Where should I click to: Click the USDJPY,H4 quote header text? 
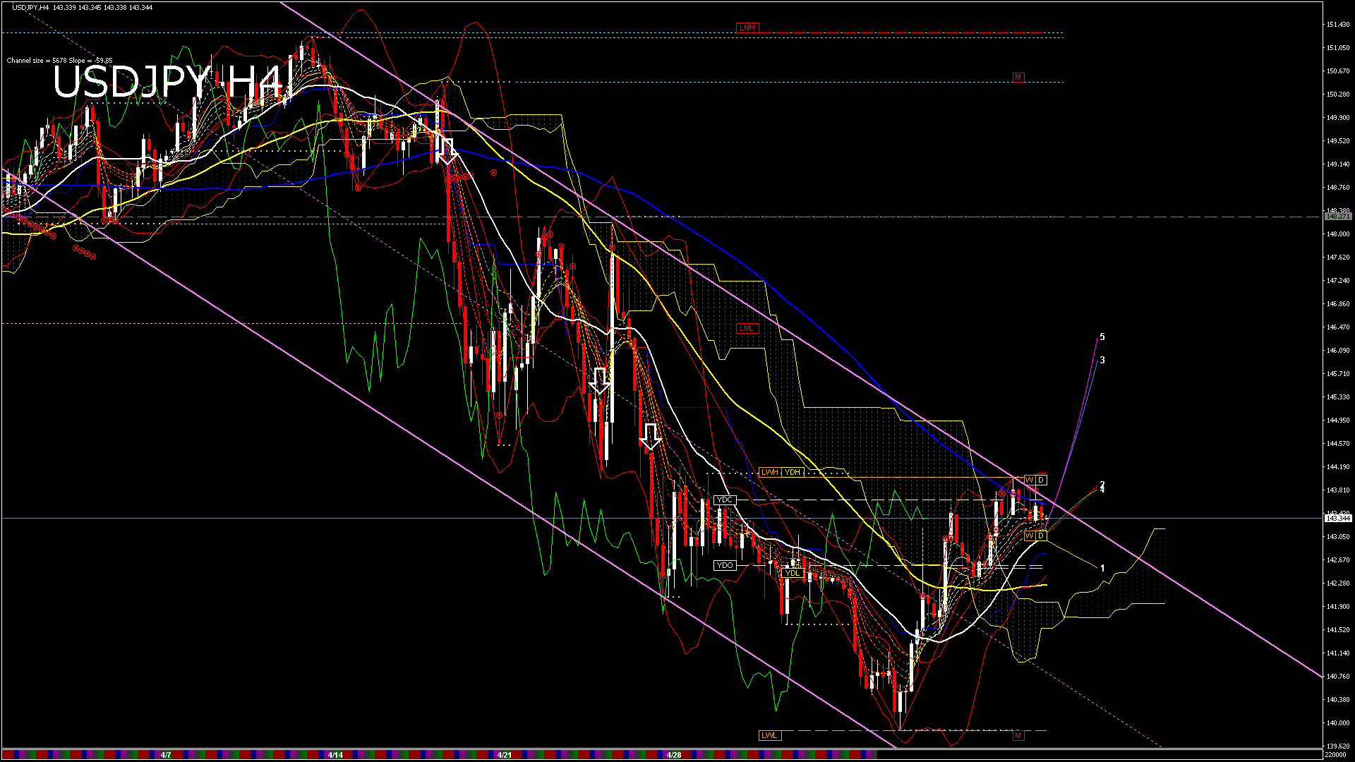[82, 7]
